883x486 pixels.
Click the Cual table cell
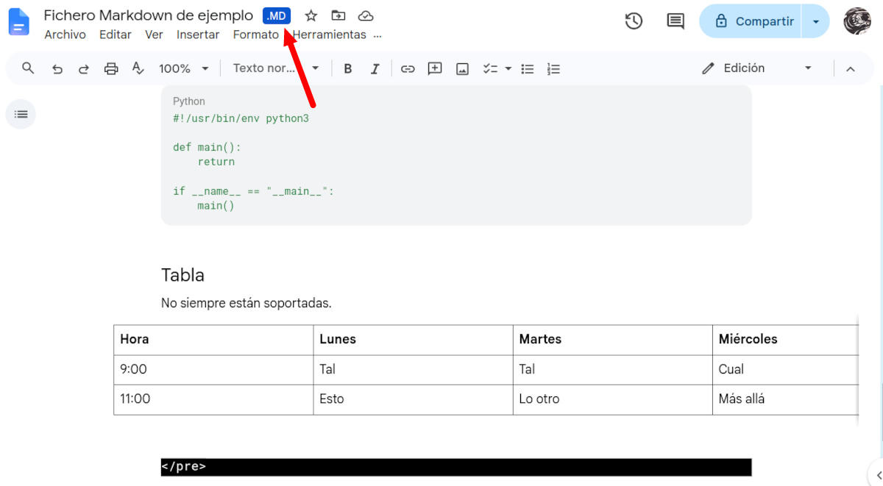click(x=786, y=370)
